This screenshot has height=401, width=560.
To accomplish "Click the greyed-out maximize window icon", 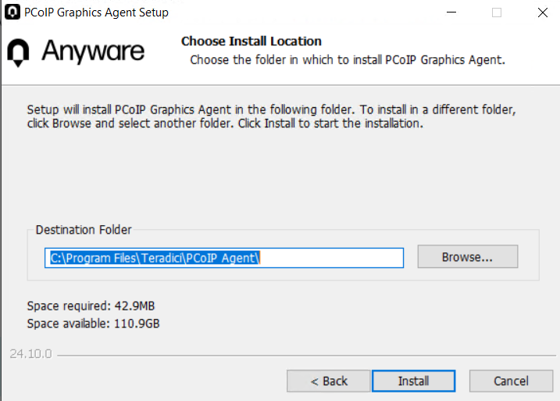I will click(497, 13).
